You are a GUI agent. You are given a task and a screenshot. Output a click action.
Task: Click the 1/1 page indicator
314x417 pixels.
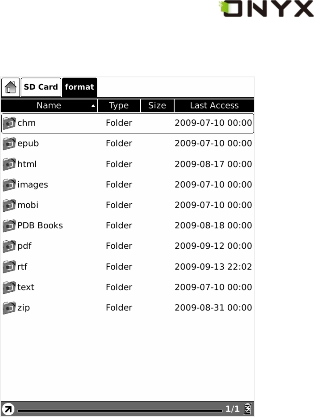(232, 409)
